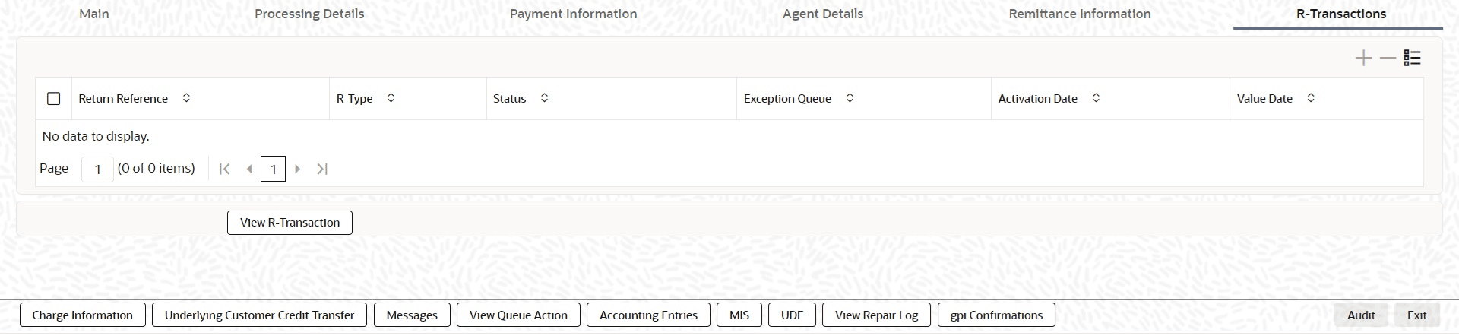
Task: Click the Exit button
Action: pos(1416,315)
